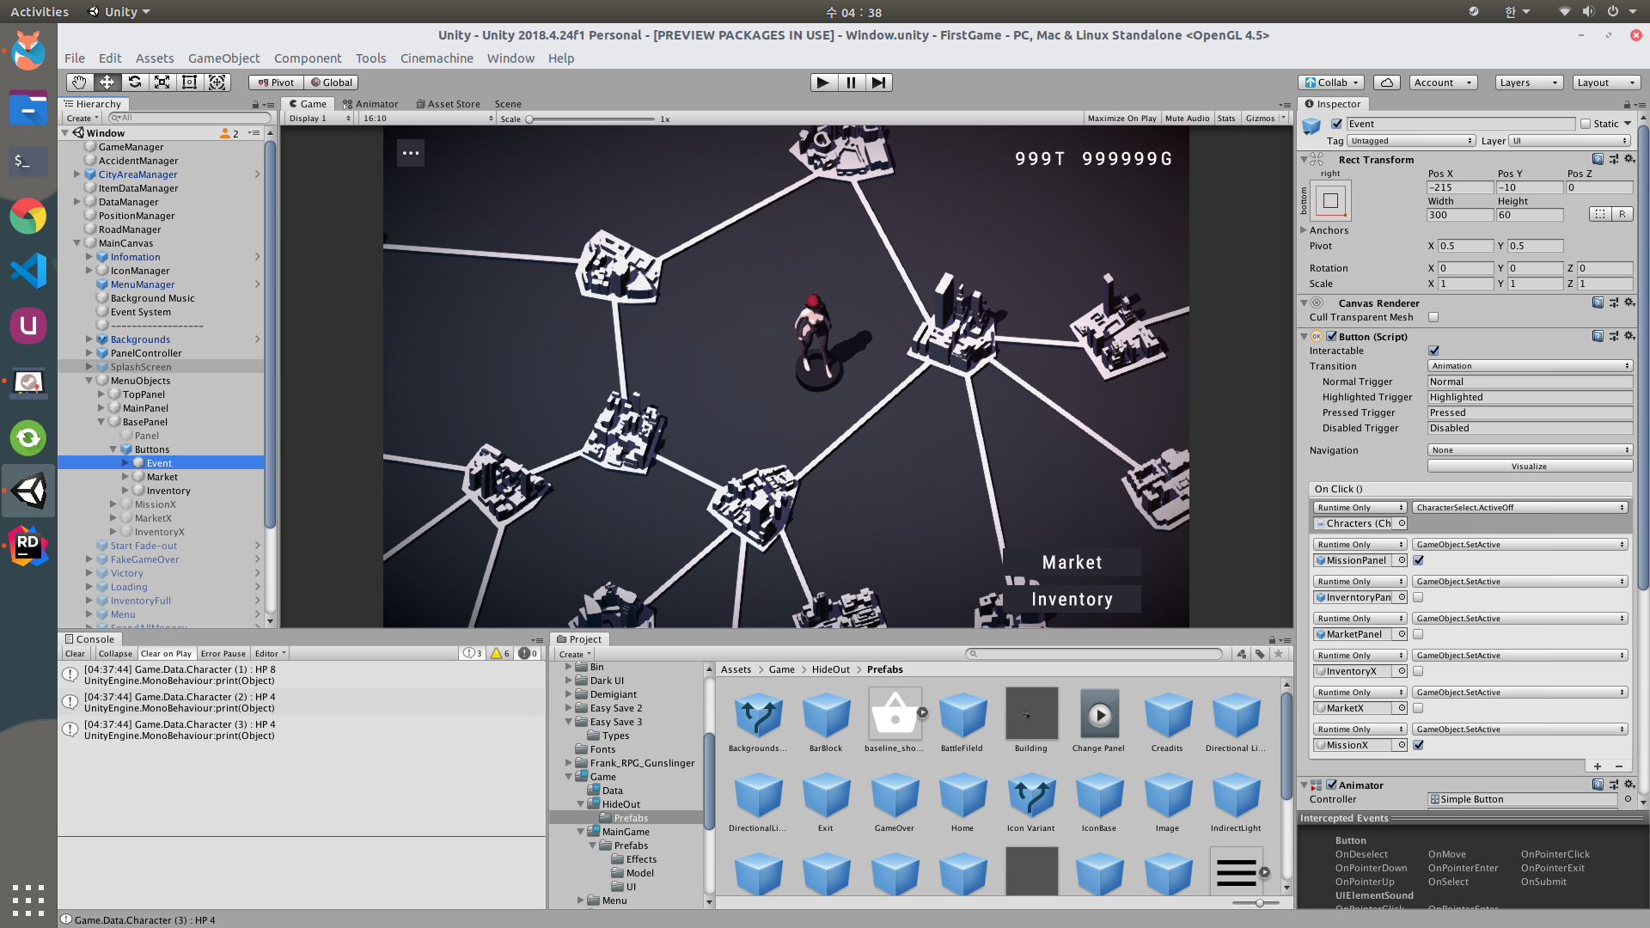Select the Hand tool in toolbar
1650x928 pixels.
click(79, 82)
